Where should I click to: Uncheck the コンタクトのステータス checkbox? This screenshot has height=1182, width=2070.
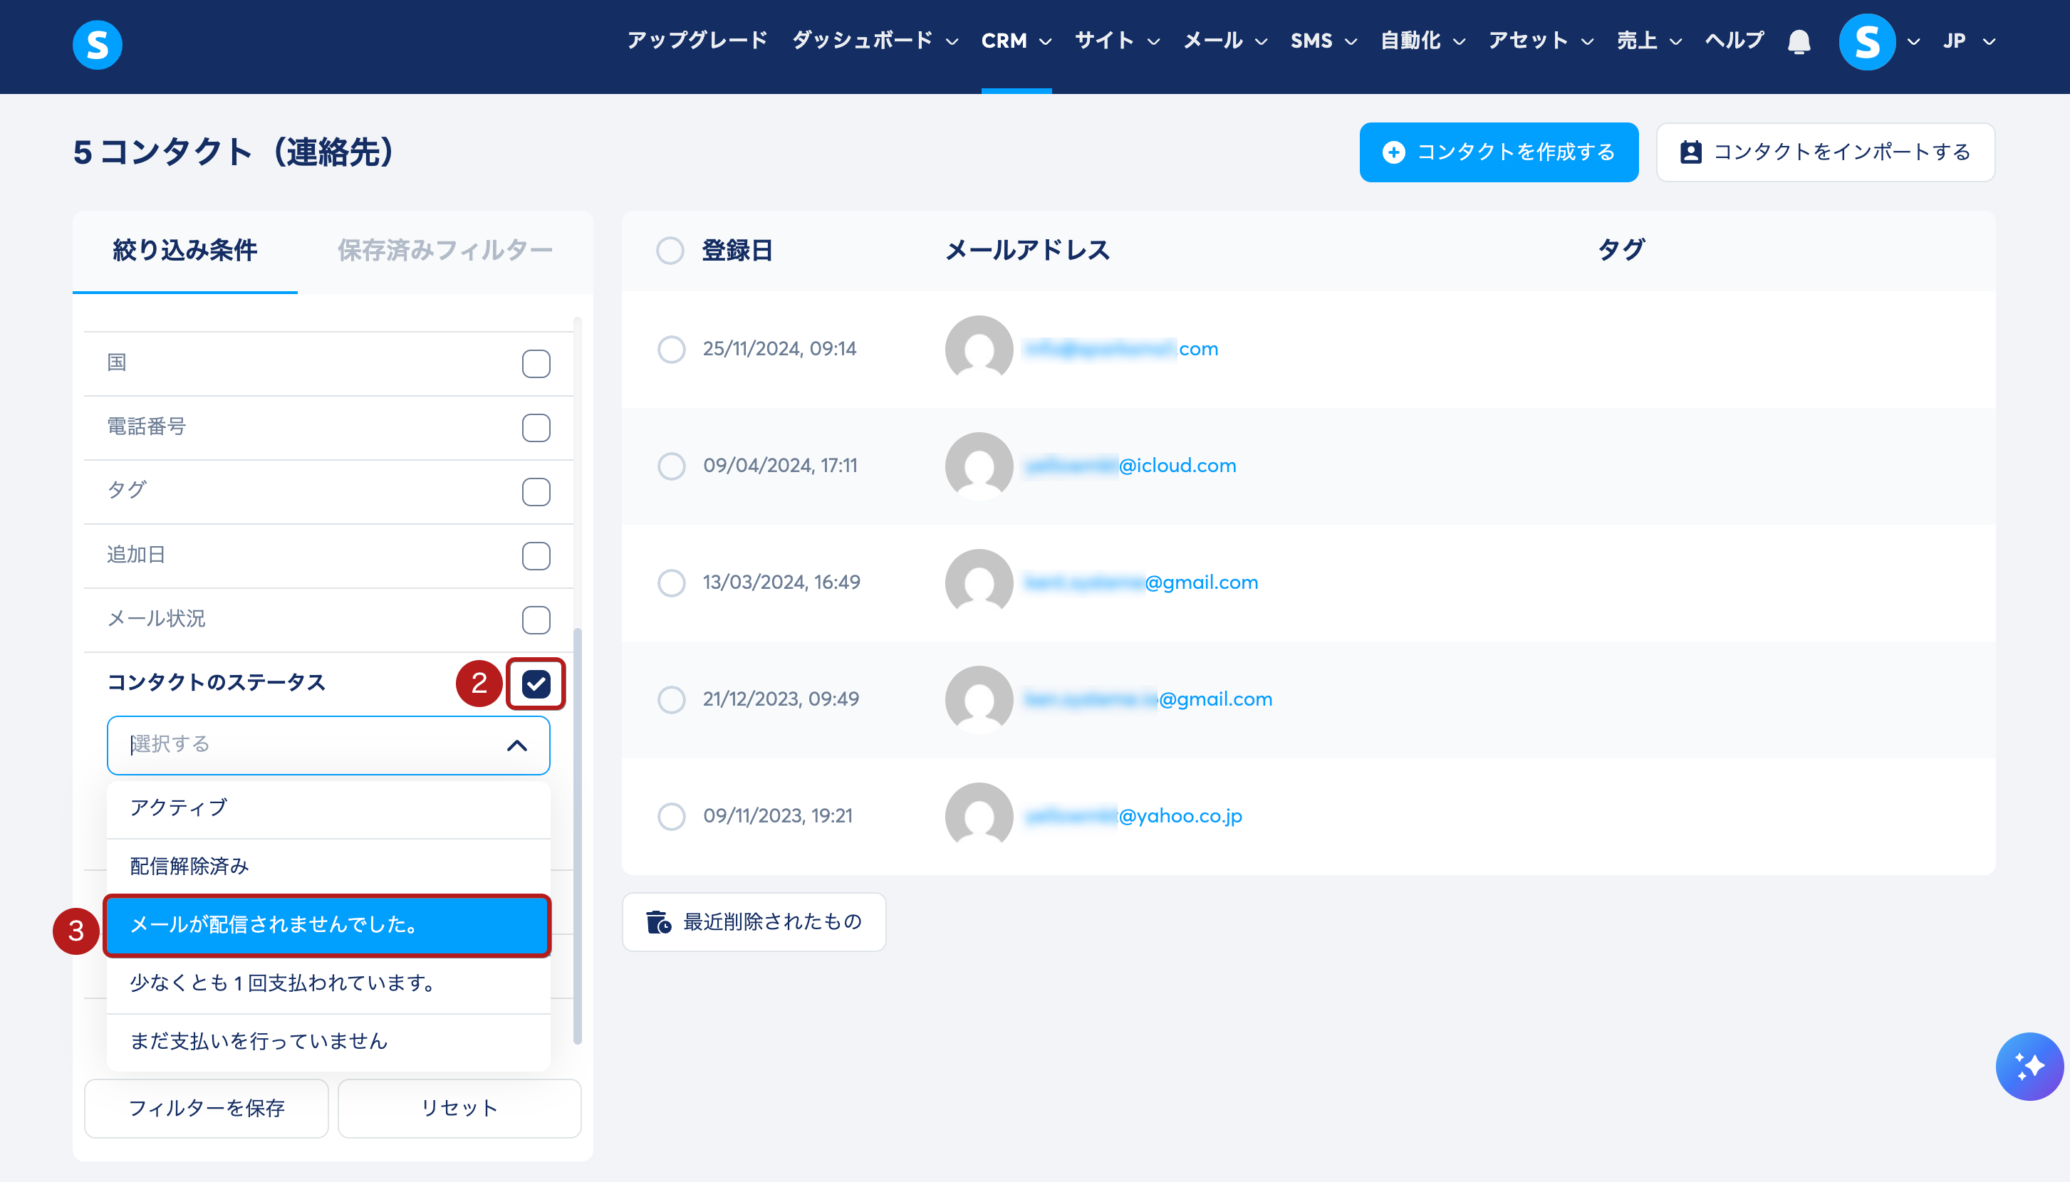point(536,684)
